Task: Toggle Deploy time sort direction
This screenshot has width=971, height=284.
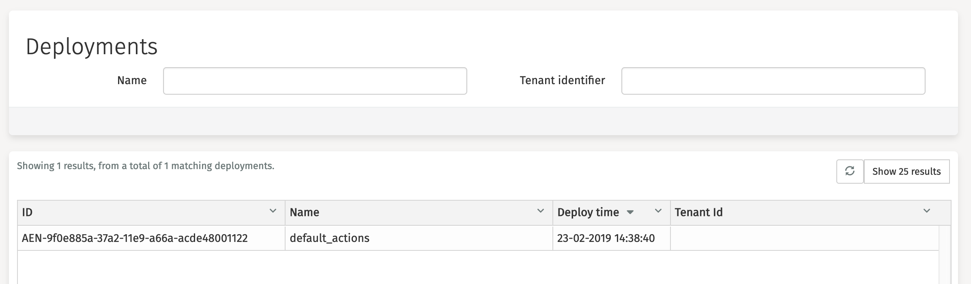Action: click(630, 212)
